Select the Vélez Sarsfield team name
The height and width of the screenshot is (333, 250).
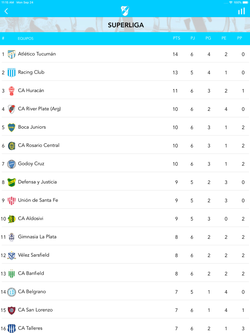(x=33, y=255)
